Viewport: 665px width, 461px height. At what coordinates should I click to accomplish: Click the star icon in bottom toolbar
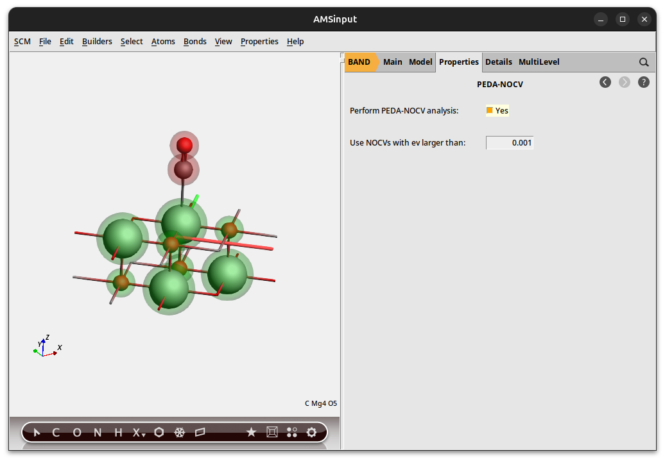coord(251,433)
